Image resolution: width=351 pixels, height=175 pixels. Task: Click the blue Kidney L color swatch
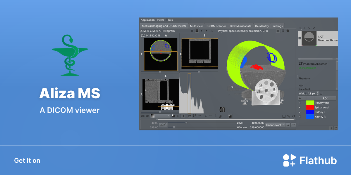310,112
